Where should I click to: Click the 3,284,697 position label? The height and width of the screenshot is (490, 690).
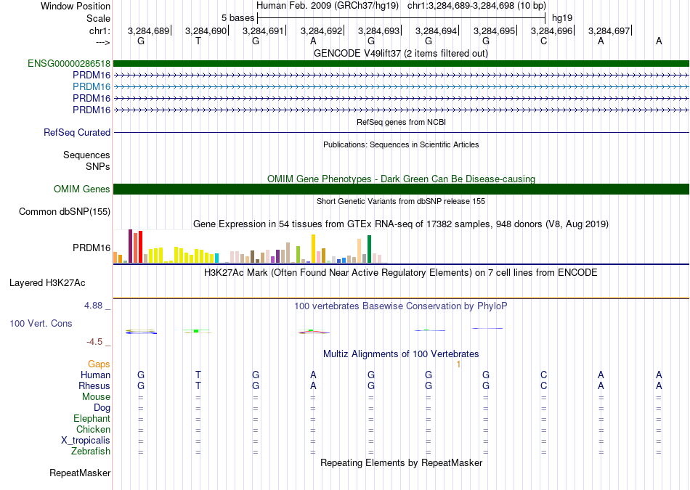pyautogui.click(x=609, y=30)
